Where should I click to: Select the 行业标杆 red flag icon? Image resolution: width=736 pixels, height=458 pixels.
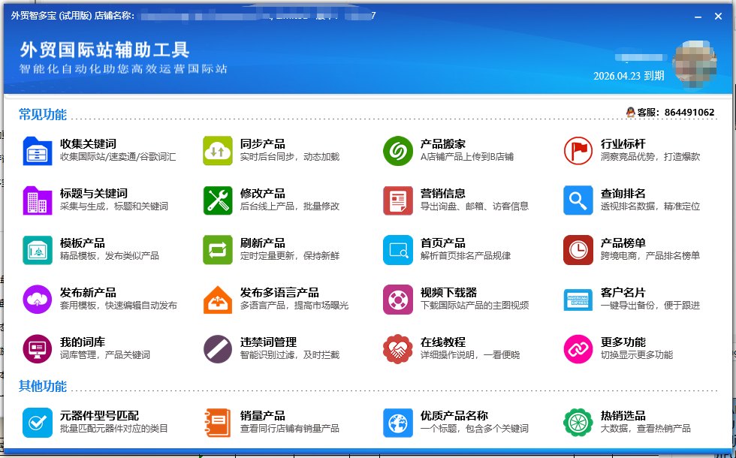point(578,151)
